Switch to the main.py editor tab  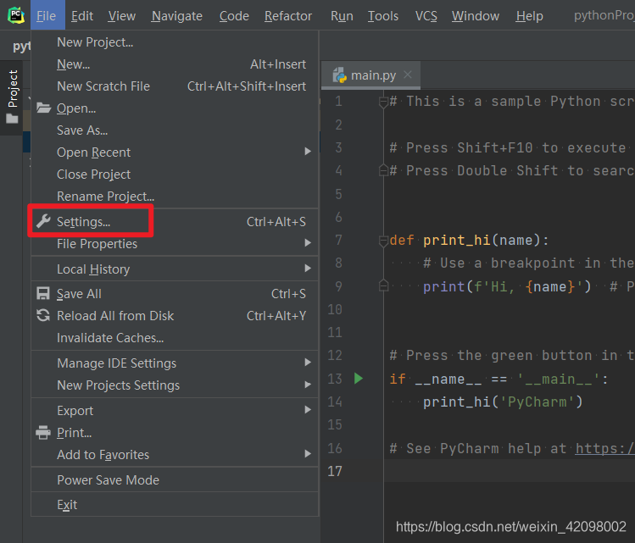(x=371, y=75)
